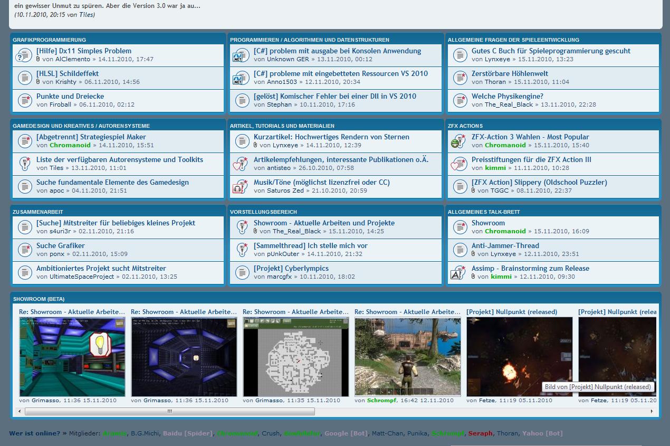
Task: Click the showroom scroll right arrow
Action: point(652,411)
